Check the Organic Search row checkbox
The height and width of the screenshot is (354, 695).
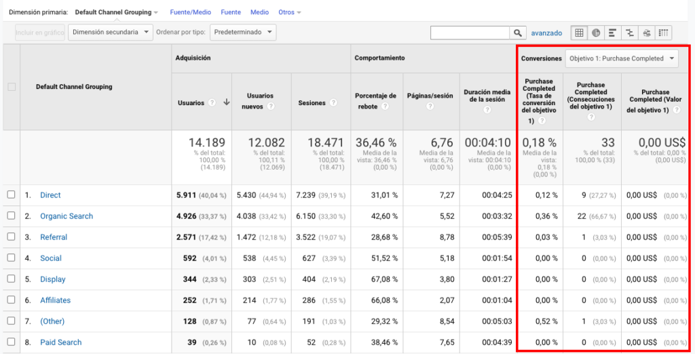(11, 216)
